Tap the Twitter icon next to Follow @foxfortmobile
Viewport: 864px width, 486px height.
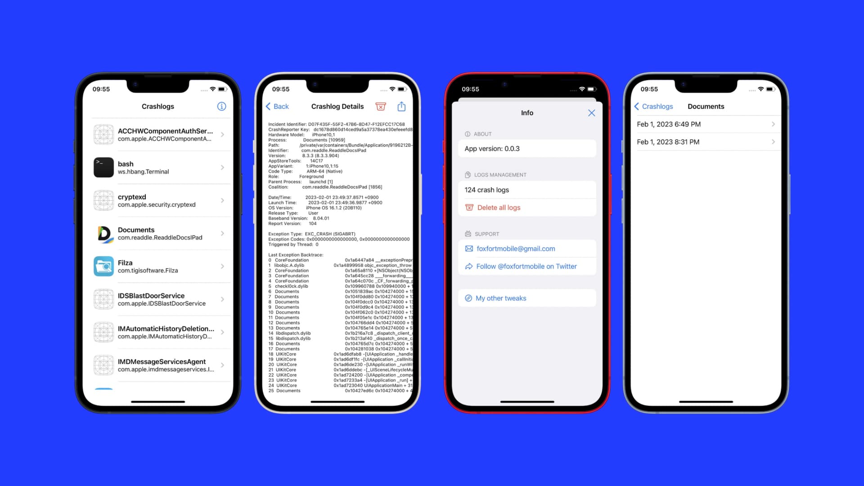468,266
